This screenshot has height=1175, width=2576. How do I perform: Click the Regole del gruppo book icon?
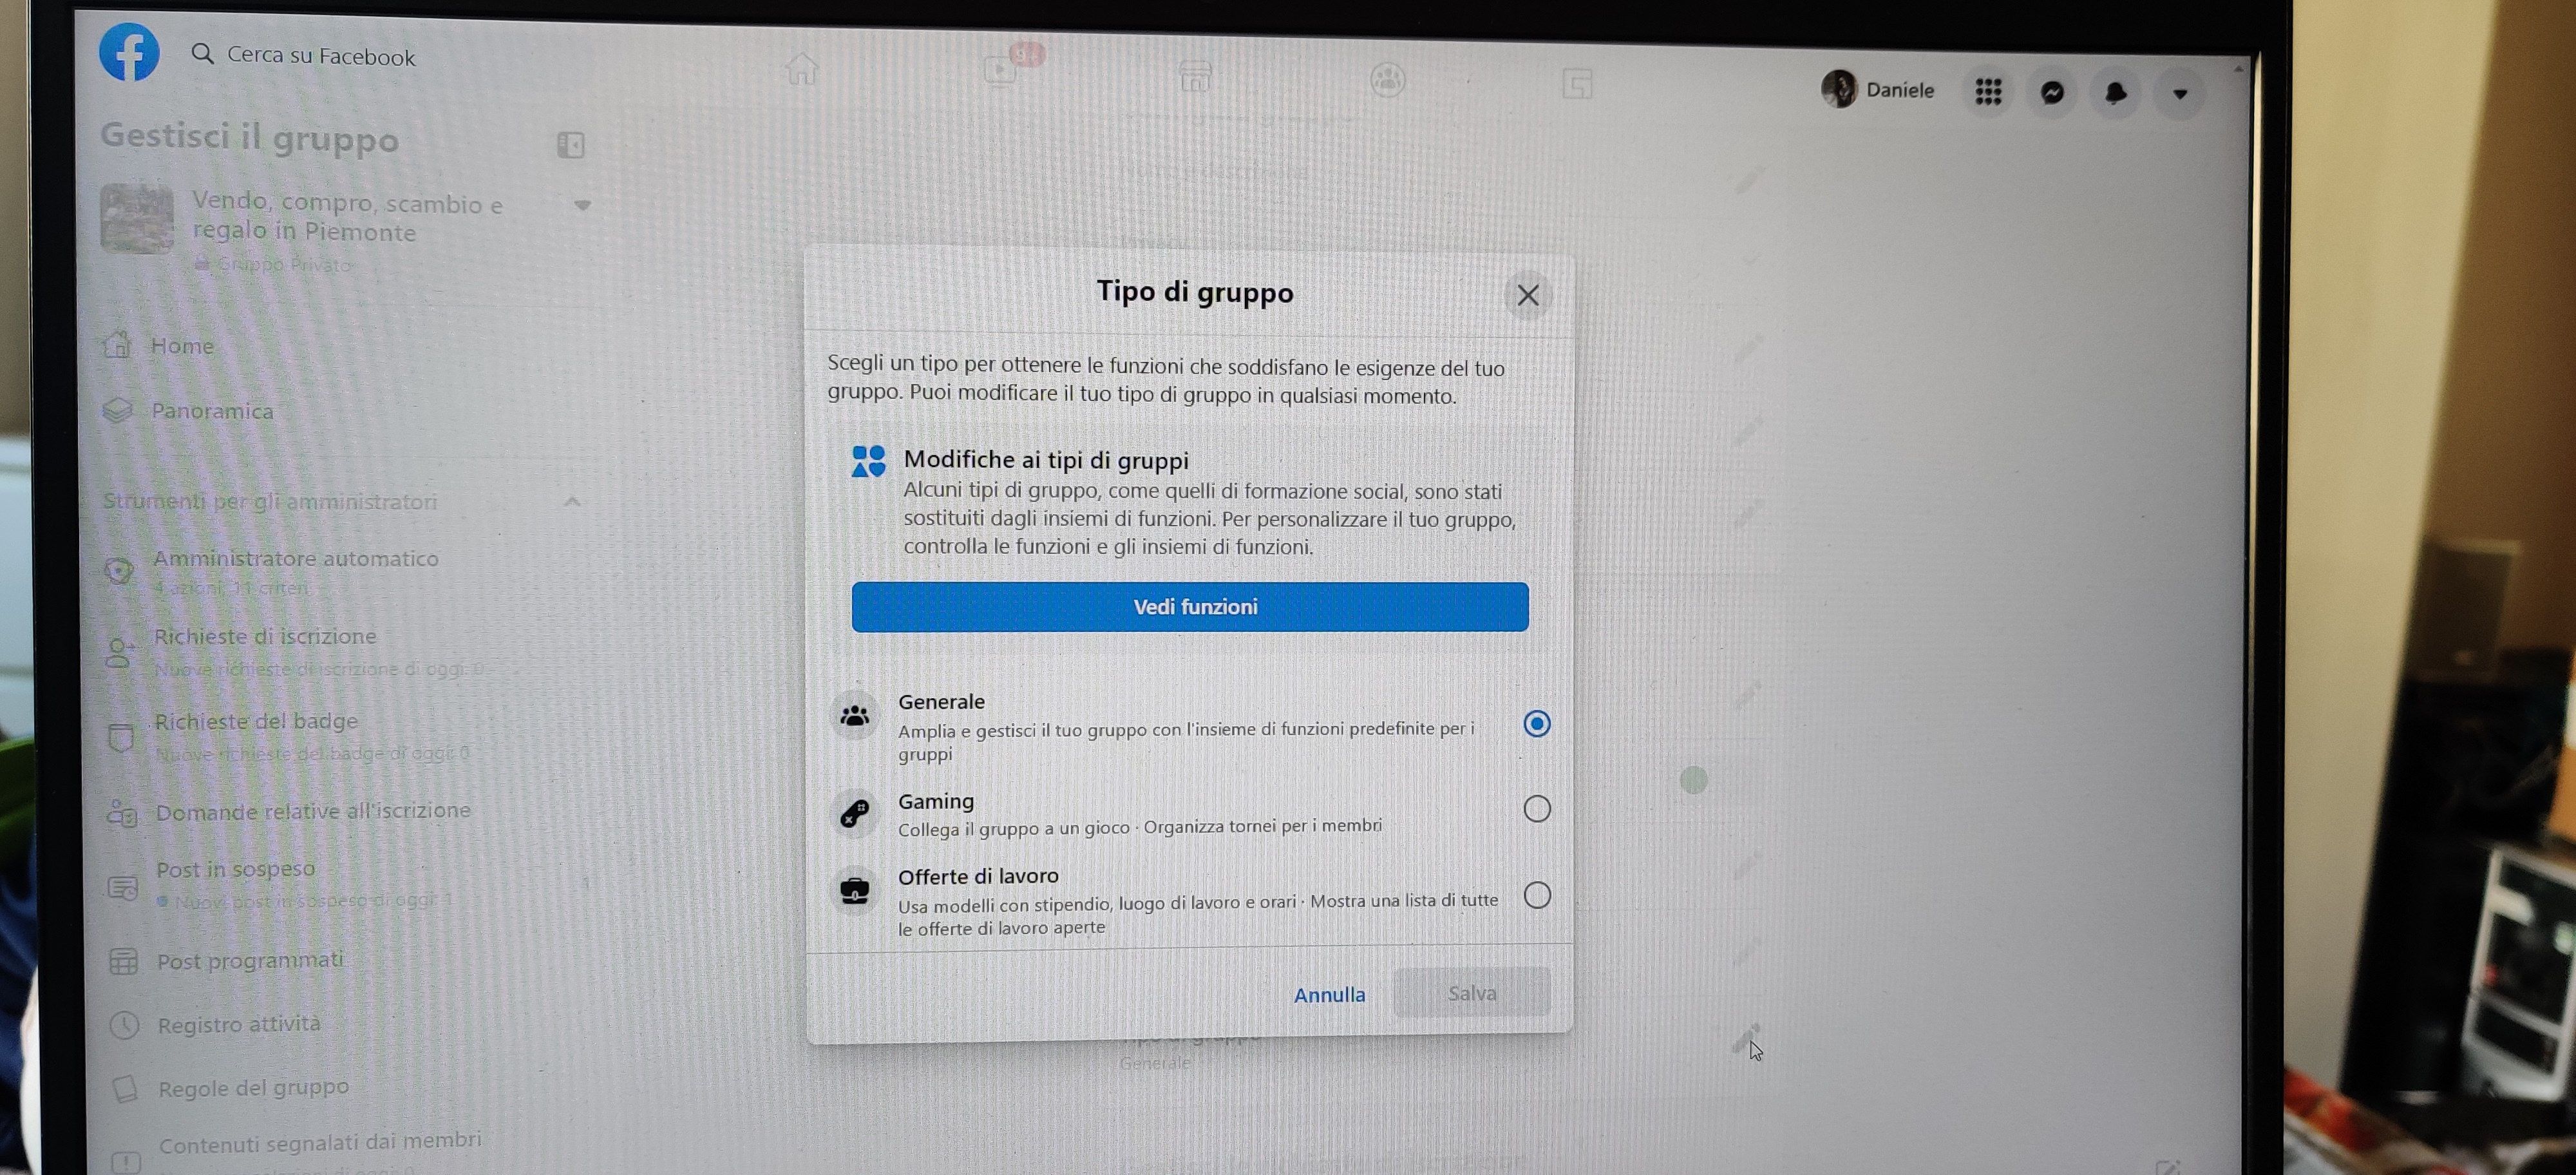click(x=125, y=1089)
